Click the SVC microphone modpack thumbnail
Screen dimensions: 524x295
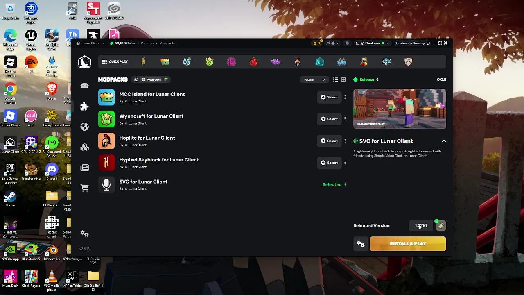106,184
